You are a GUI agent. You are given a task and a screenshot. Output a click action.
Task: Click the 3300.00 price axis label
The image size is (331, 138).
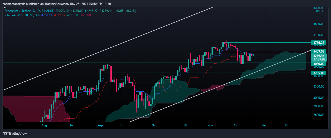point(319,87)
